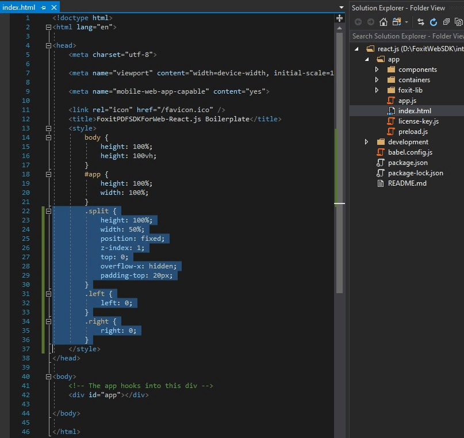This screenshot has width=464, height=438.
Task: Select app.js in the file tree
Action: [x=407, y=101]
